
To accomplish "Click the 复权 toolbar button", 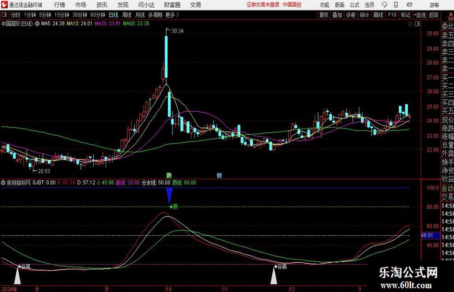I will pyautogui.click(x=324, y=15).
